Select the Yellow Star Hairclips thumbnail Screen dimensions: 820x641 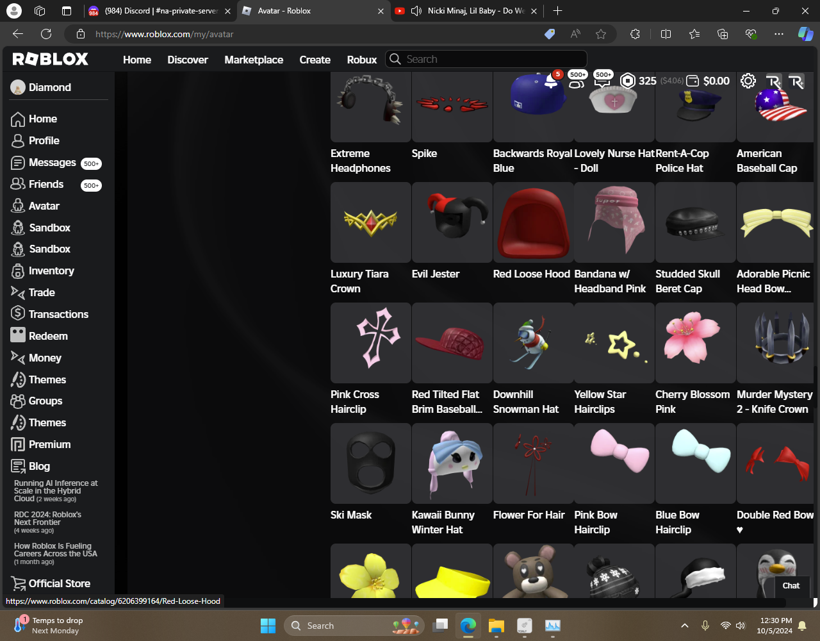[614, 343]
